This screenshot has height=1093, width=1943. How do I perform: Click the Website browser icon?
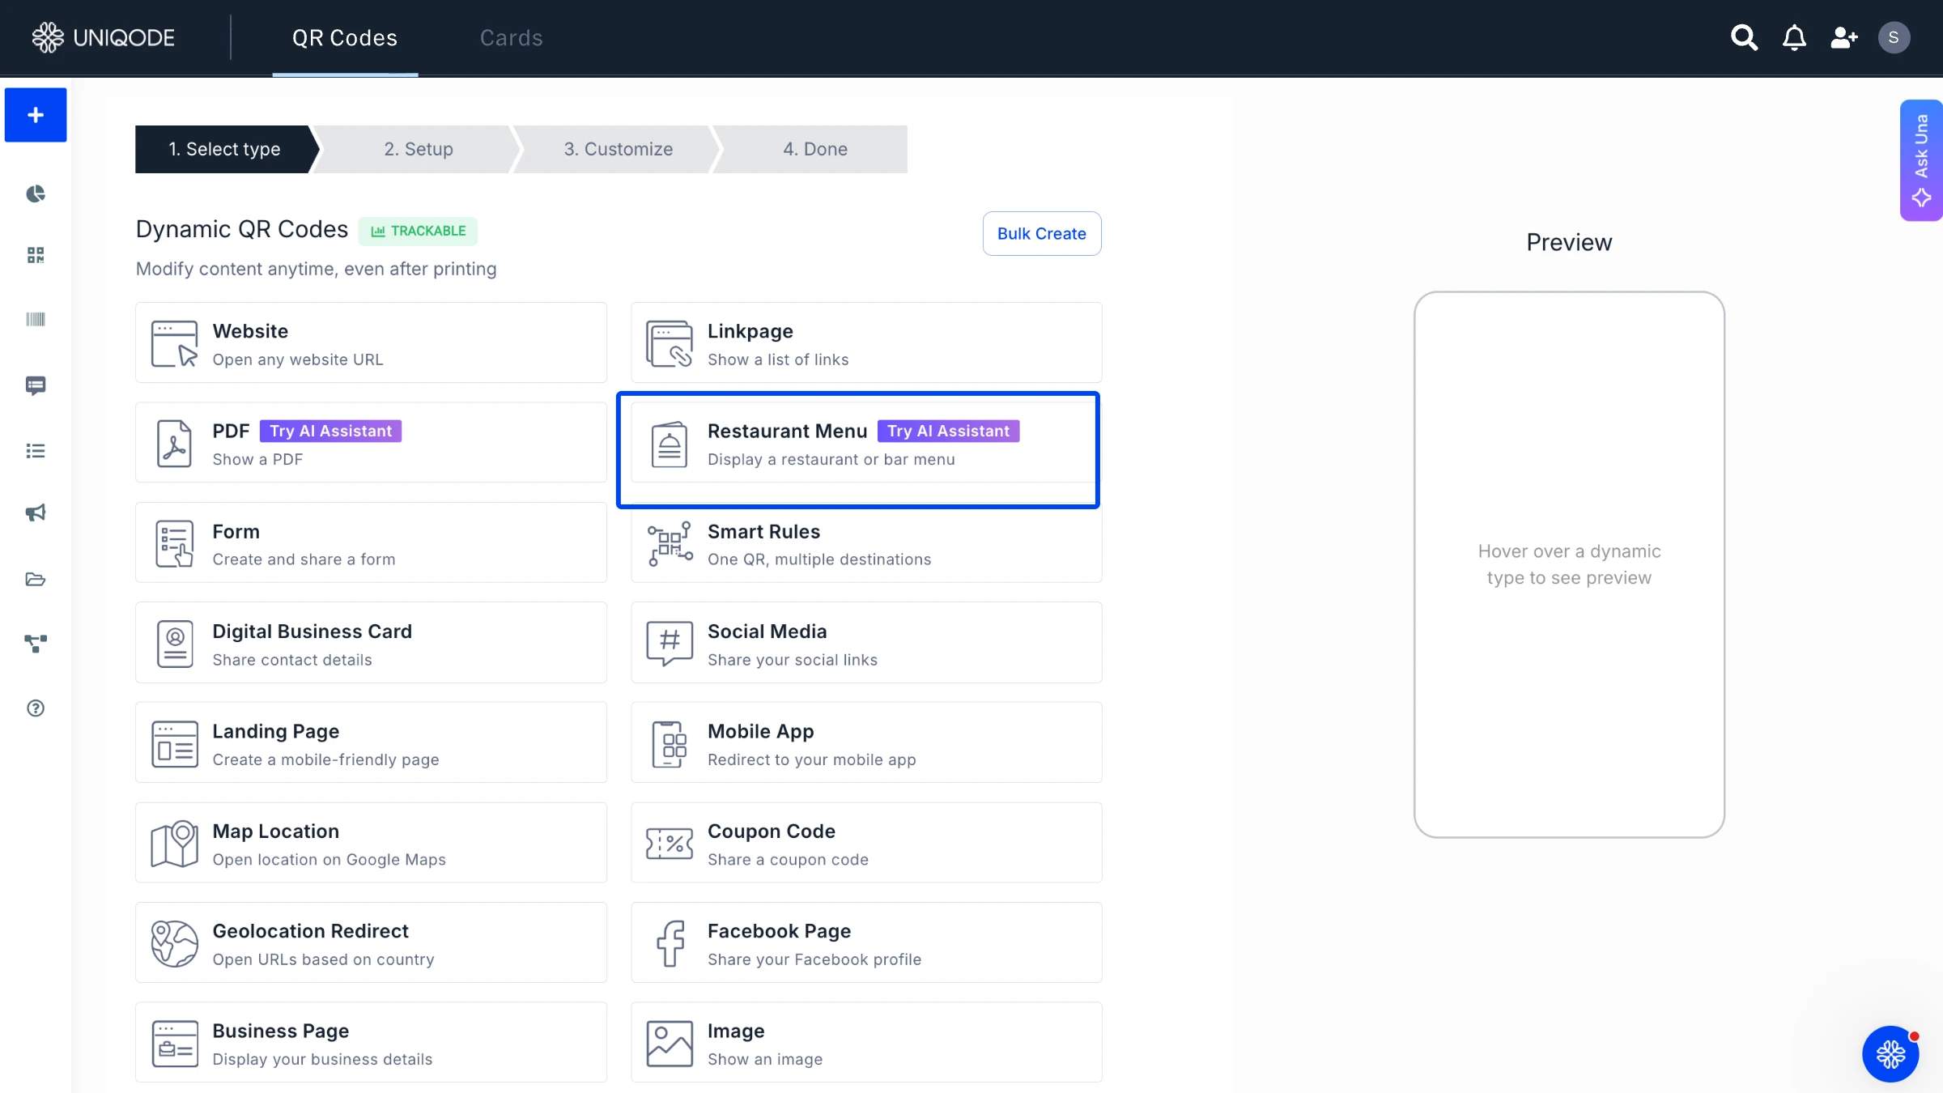(x=174, y=343)
